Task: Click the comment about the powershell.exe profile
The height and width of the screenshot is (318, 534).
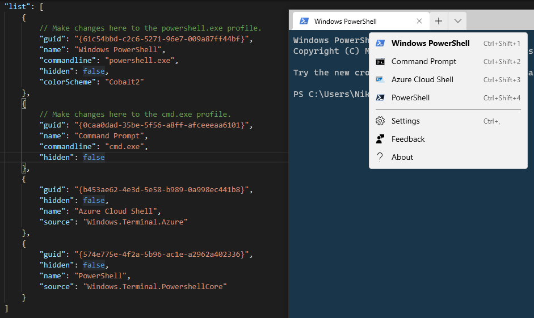Action: pyautogui.click(x=150, y=28)
